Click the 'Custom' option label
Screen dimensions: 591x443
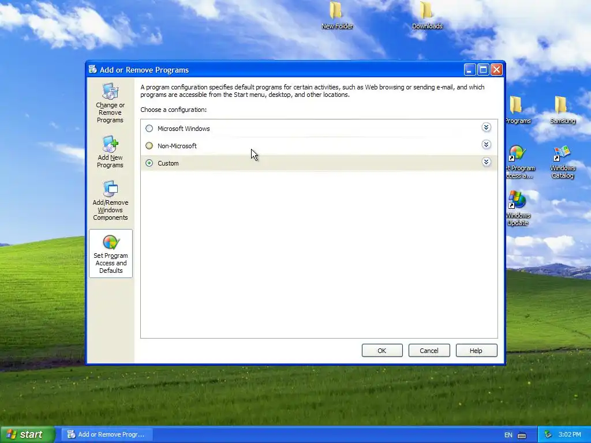[x=168, y=163]
